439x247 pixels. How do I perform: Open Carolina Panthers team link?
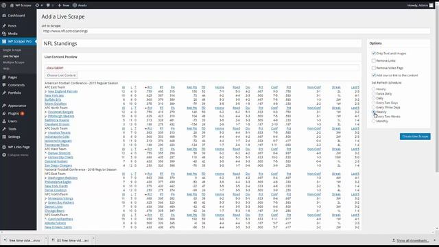60,219
